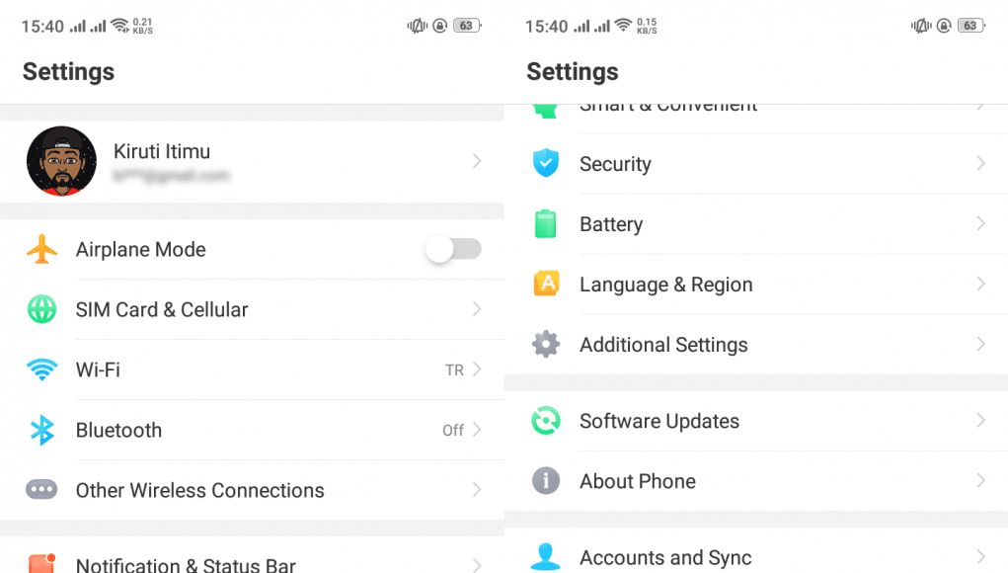This screenshot has height=573, width=1008.
Task: Open the Accounts and Sync menu item
Action: [665, 558]
